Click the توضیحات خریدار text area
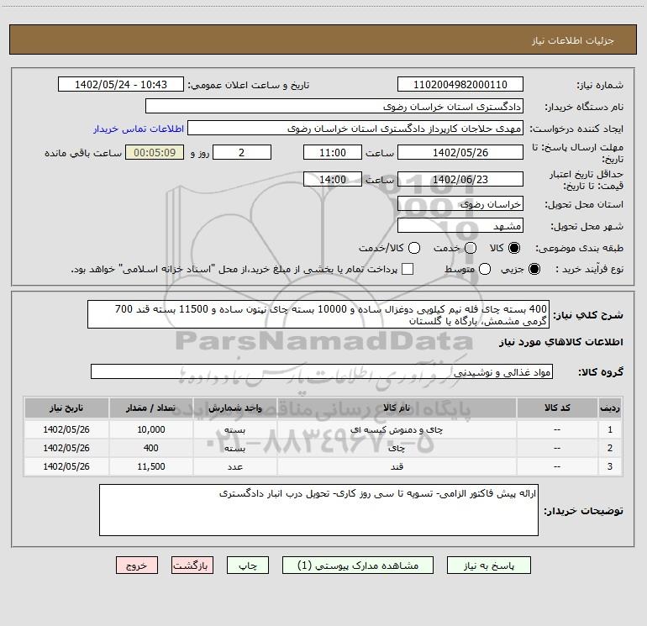This screenshot has height=626, width=647. coord(318,510)
